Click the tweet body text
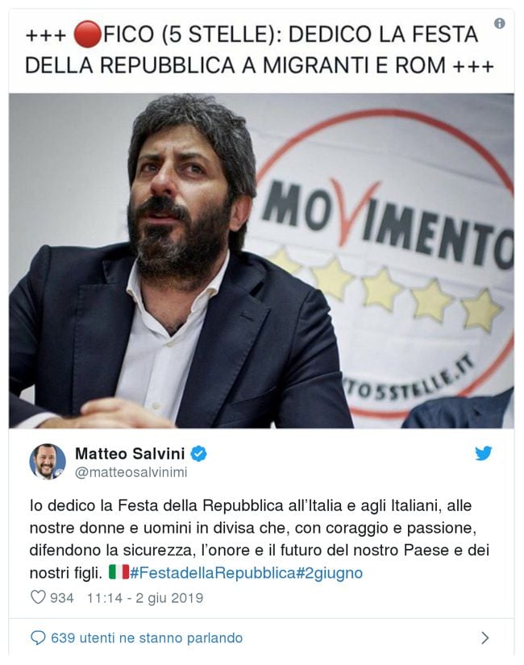Viewport: 524px width, 665px height. (260, 539)
